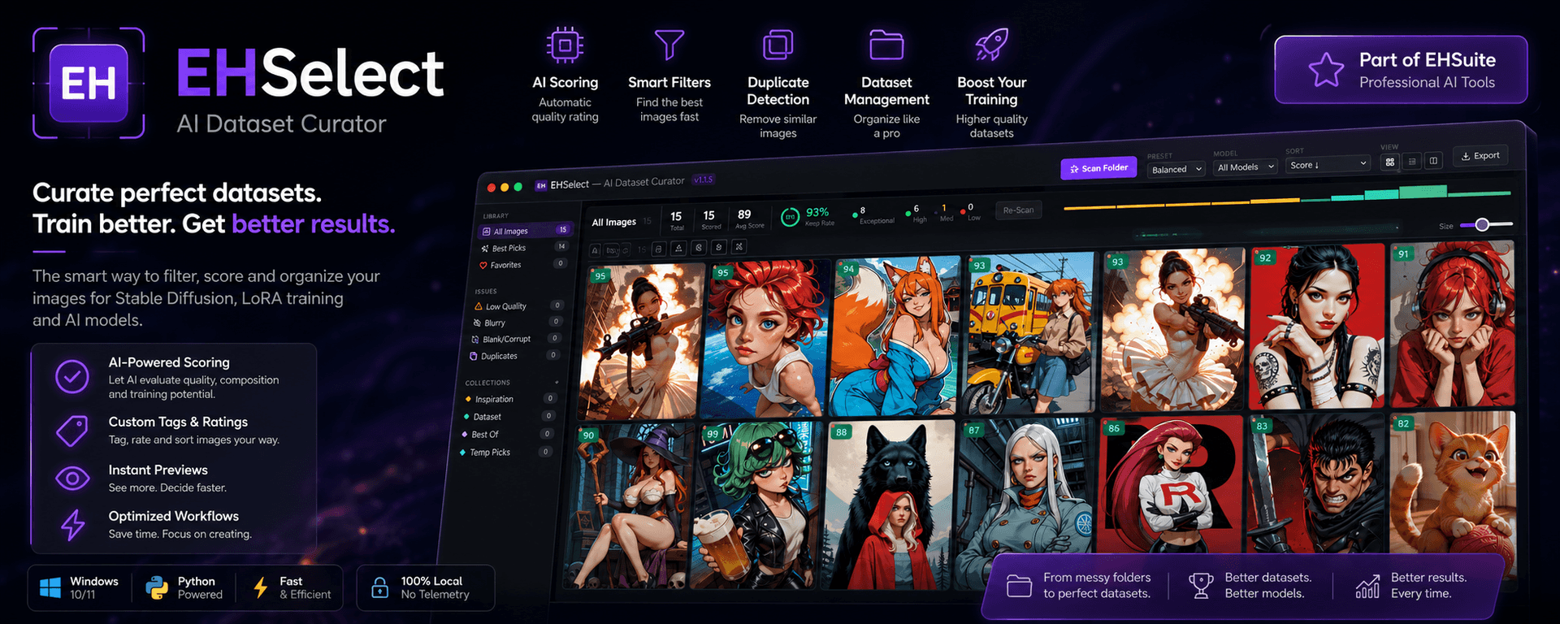Click the '8 Exceptional' count
Image resolution: width=1560 pixels, height=624 pixels.
click(x=875, y=214)
